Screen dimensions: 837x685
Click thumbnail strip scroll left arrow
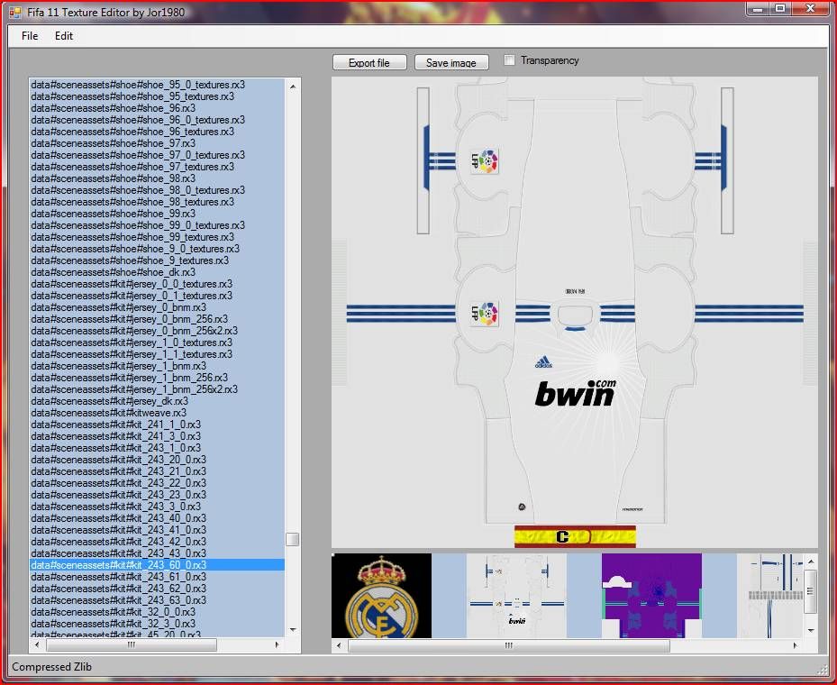click(340, 646)
